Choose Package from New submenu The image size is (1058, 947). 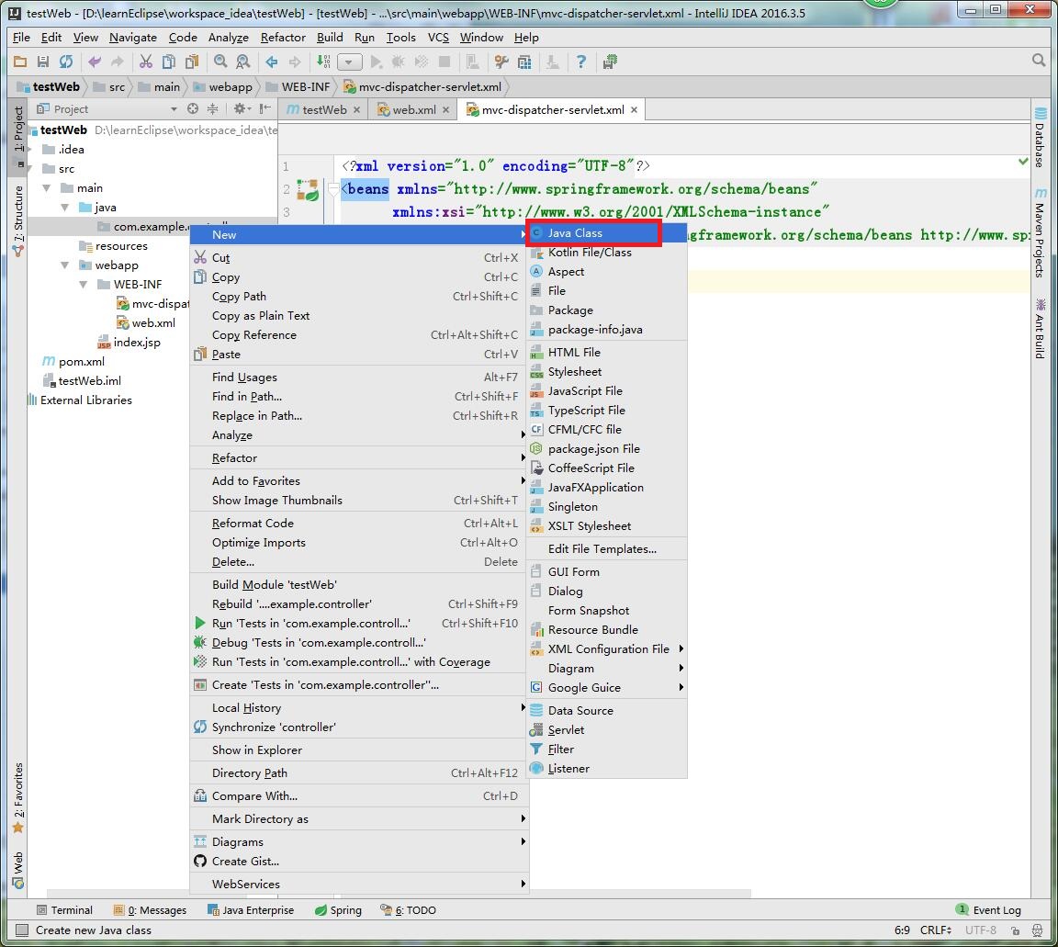click(x=606, y=310)
